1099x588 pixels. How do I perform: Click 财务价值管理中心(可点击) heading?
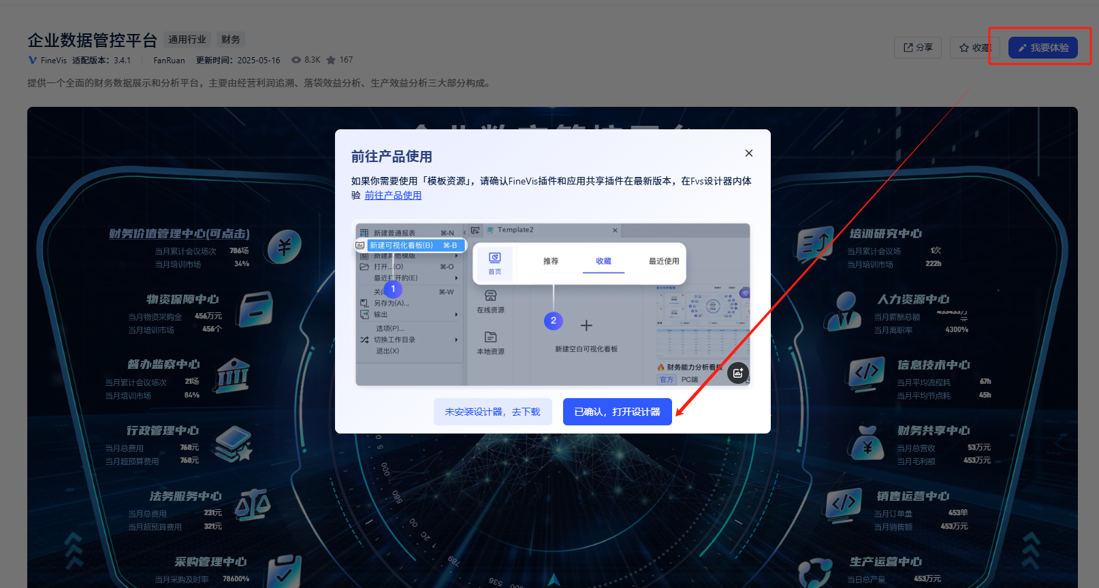(x=180, y=233)
